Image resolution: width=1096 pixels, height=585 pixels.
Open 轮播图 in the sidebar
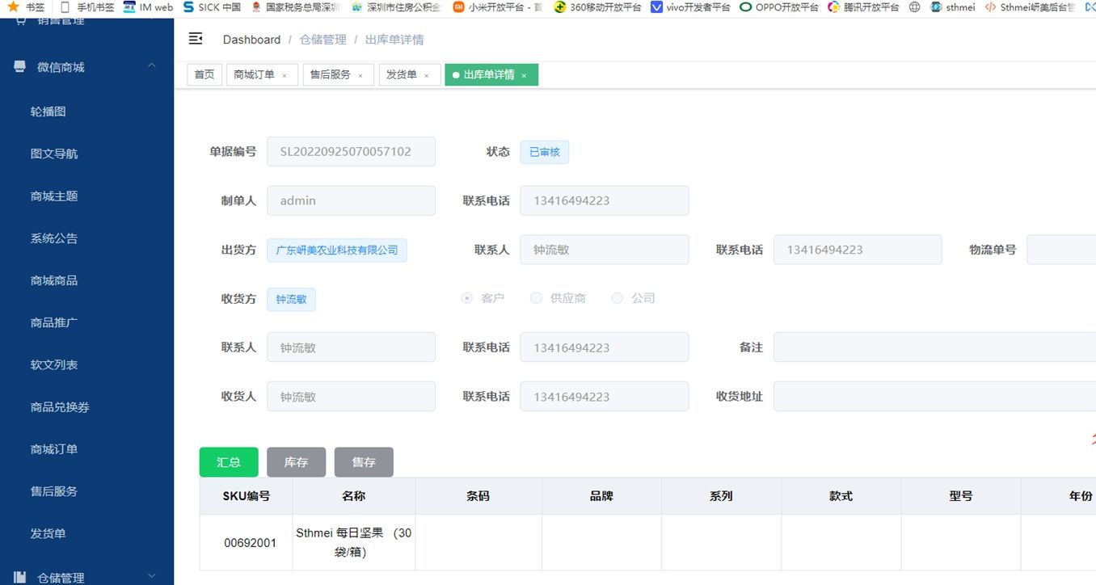coord(48,112)
